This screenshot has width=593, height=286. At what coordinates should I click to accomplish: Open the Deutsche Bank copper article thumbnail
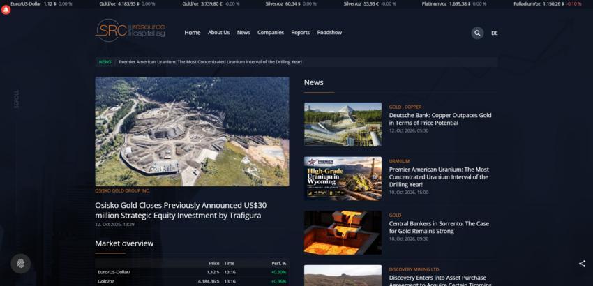[343, 124]
